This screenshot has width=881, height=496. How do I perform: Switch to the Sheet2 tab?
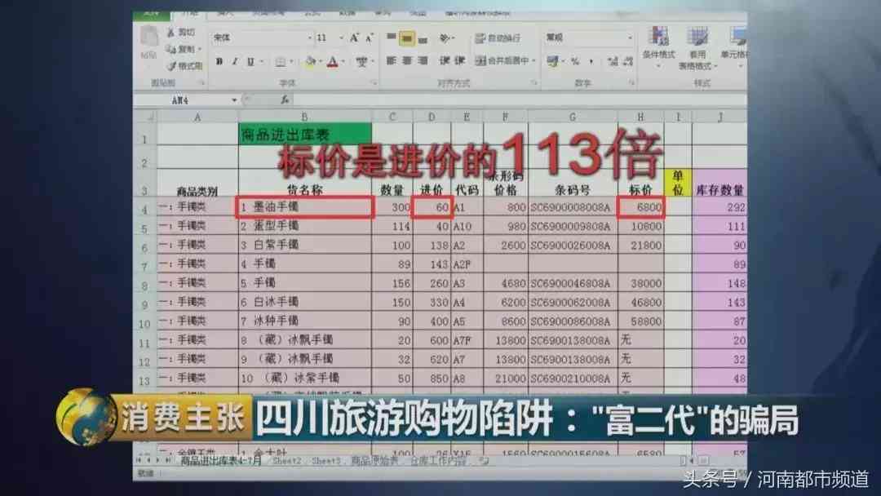(x=286, y=461)
